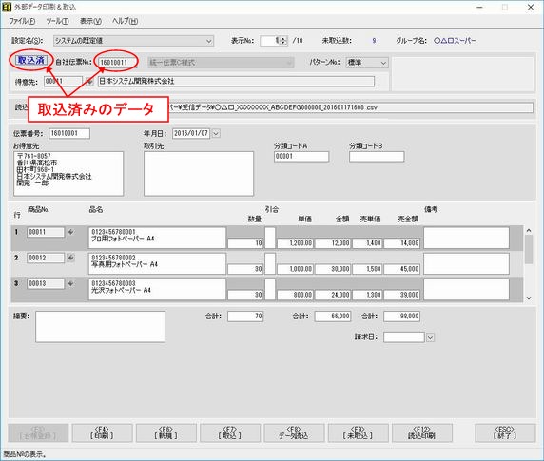
Task: Click the お得意先 address text box
Action: (x=68, y=174)
